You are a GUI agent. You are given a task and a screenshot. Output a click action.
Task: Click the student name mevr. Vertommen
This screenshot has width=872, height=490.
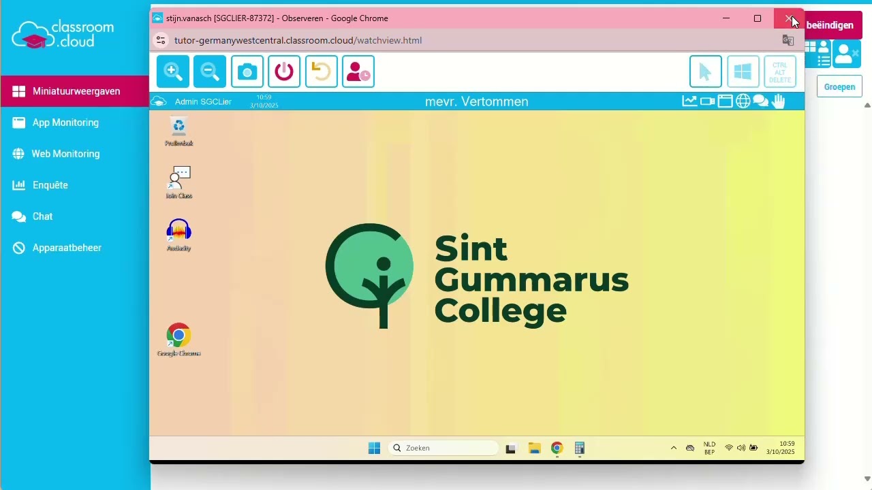pos(477,101)
